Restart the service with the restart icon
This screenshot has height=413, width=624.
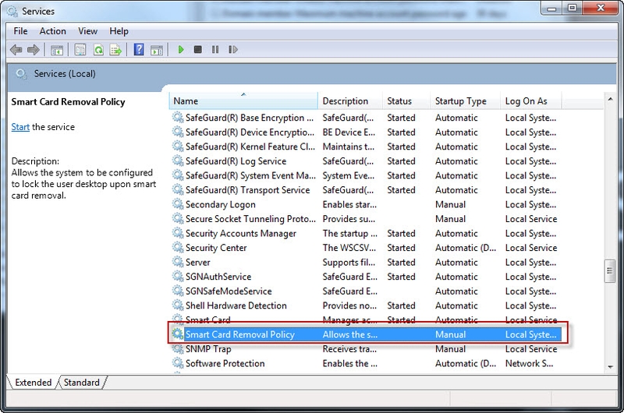(x=232, y=50)
